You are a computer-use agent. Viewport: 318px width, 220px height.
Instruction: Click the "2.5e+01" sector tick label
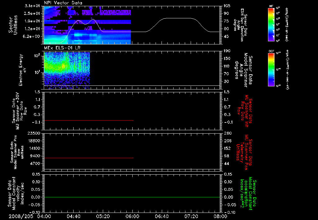(x=32, y=13)
